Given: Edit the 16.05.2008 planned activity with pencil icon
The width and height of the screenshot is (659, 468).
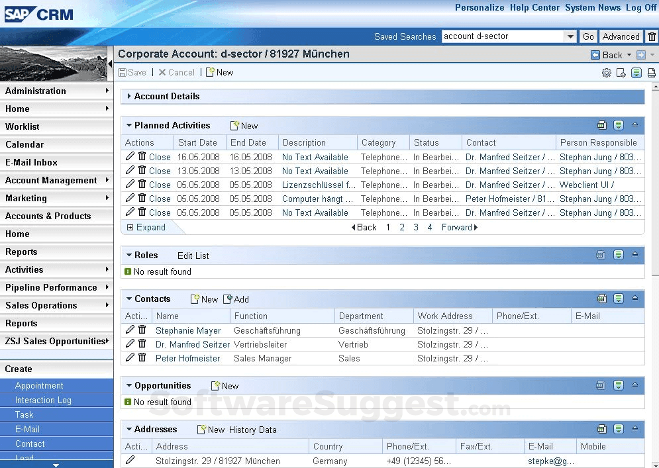Looking at the screenshot, I should click(x=130, y=156).
